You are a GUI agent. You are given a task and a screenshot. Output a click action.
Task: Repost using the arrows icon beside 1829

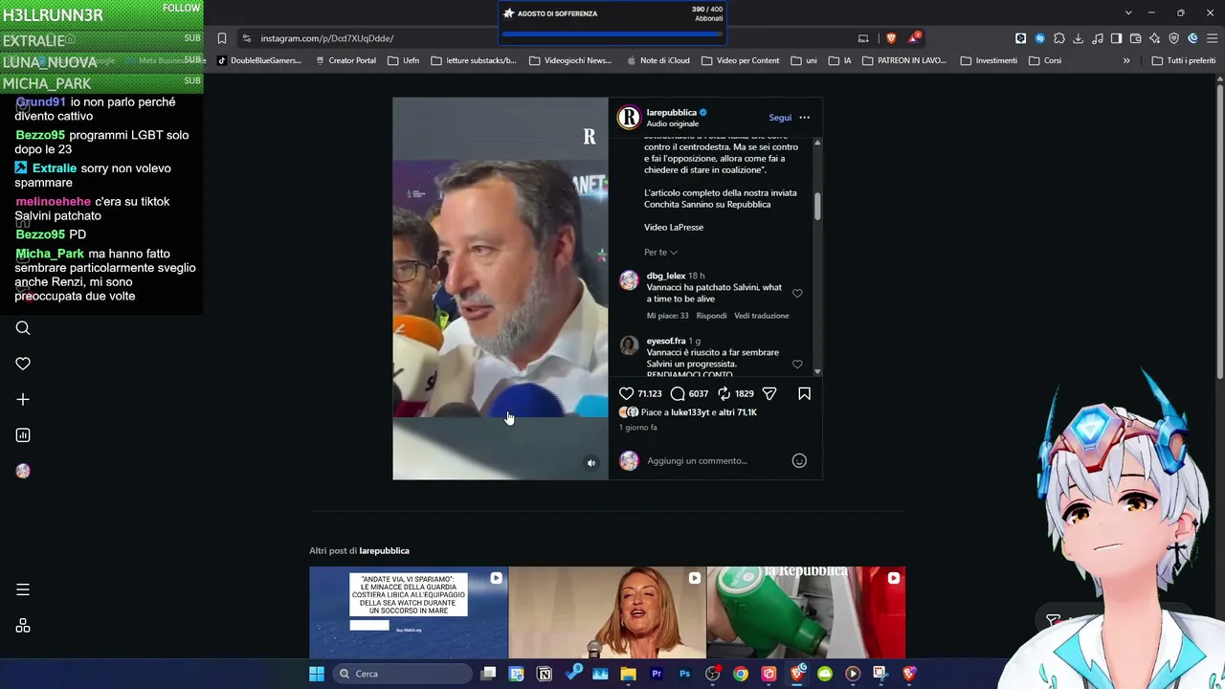[x=724, y=393]
